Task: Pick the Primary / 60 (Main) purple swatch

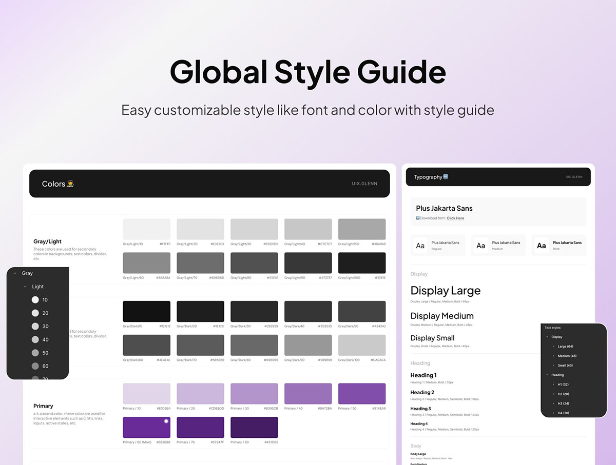Action: [146, 427]
